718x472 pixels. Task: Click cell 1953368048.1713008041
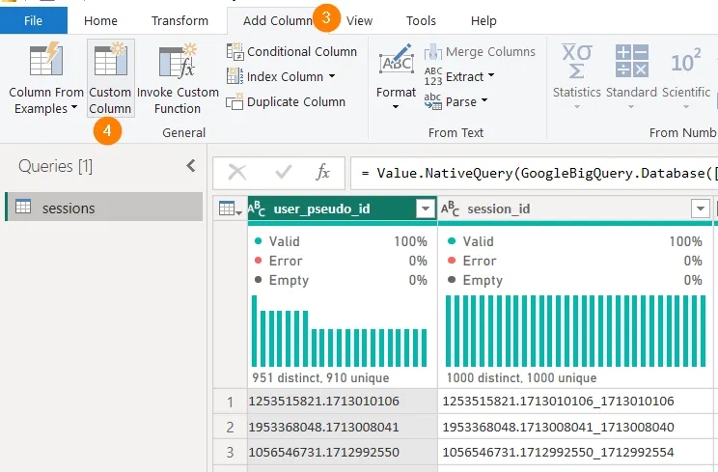pos(343,427)
